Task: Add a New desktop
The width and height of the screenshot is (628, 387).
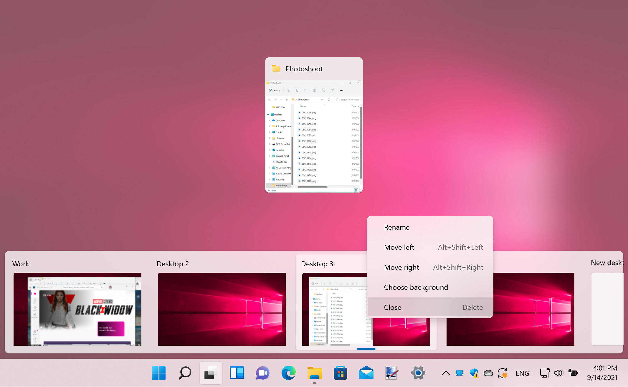Action: (x=607, y=309)
